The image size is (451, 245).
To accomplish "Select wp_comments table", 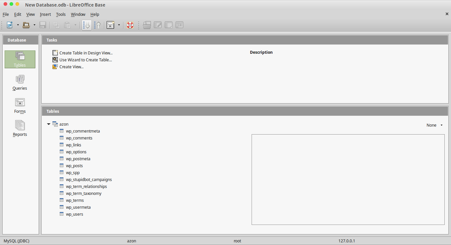I will pos(79,138).
